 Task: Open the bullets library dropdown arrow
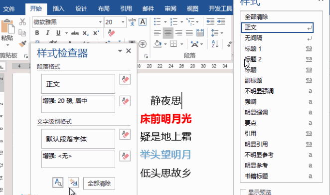click(x=165, y=22)
